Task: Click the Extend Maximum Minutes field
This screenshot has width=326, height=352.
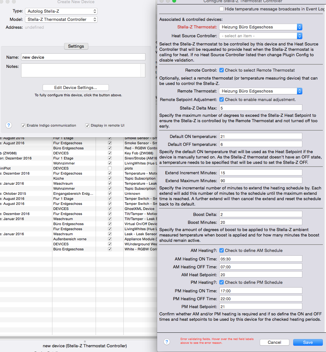Action: click(x=261, y=181)
